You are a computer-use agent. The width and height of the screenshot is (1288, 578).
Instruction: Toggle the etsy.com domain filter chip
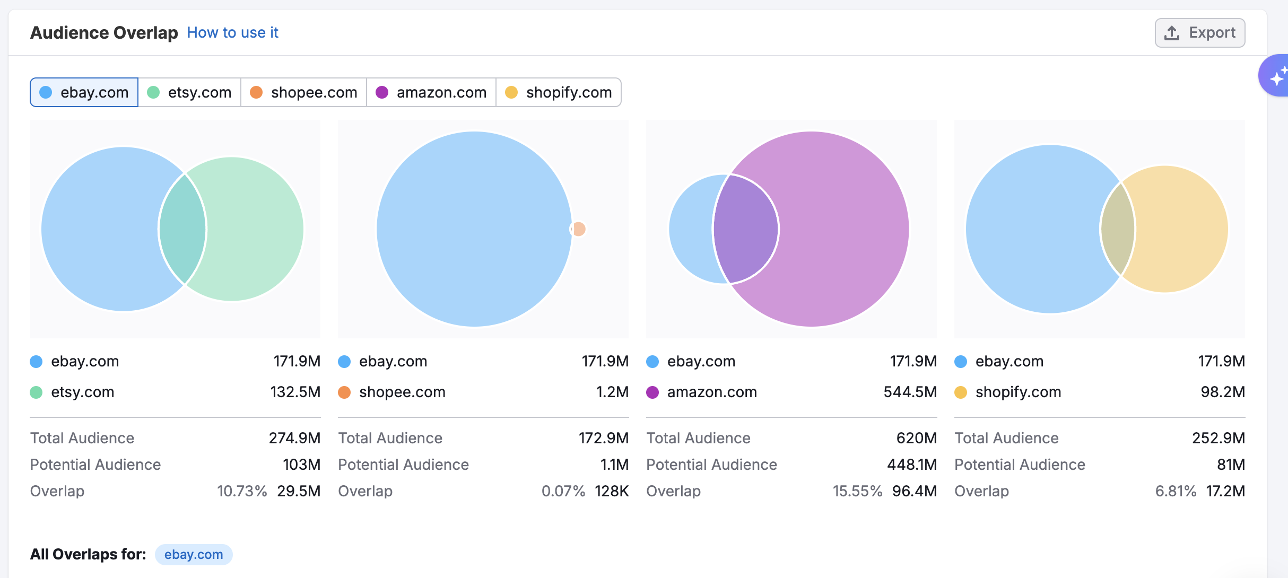189,92
